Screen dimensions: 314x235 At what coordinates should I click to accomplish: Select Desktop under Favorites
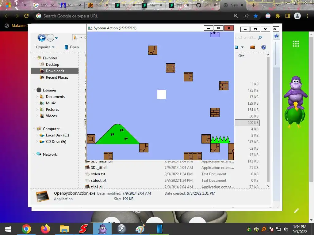pyautogui.click(x=52, y=65)
